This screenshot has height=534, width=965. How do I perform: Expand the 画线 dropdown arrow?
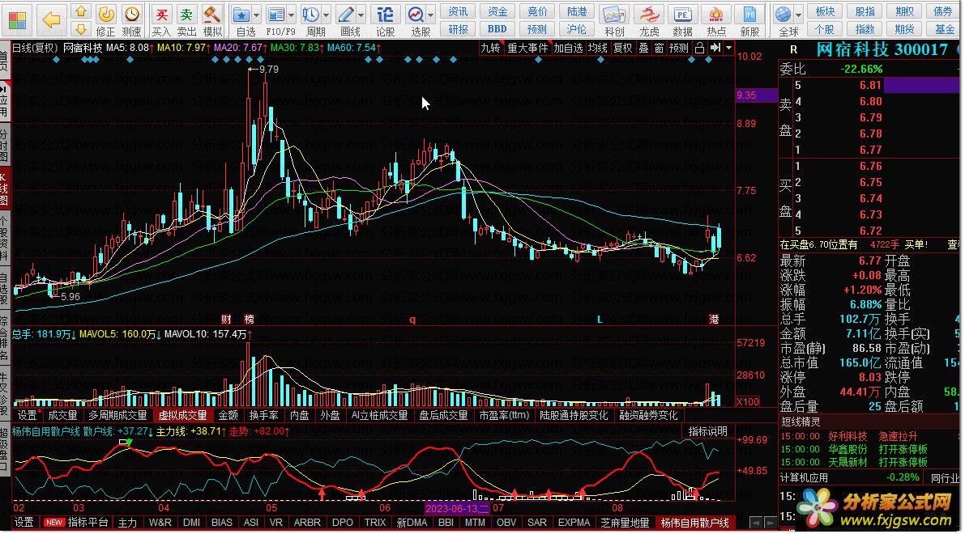[x=361, y=15]
